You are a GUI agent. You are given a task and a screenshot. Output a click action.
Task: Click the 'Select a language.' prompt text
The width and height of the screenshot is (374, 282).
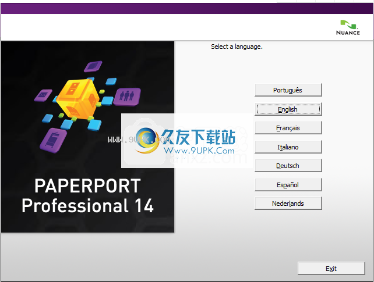(237, 47)
